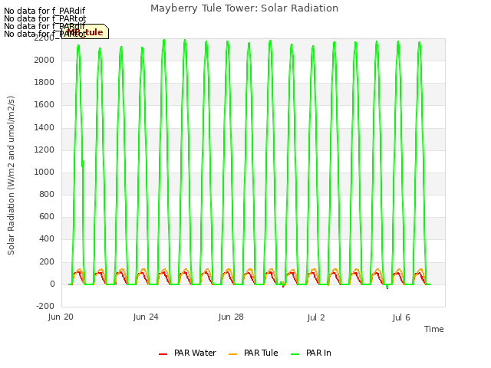Click the -200 y-axis tick label
The width and height of the screenshot is (491, 368).
(45, 306)
